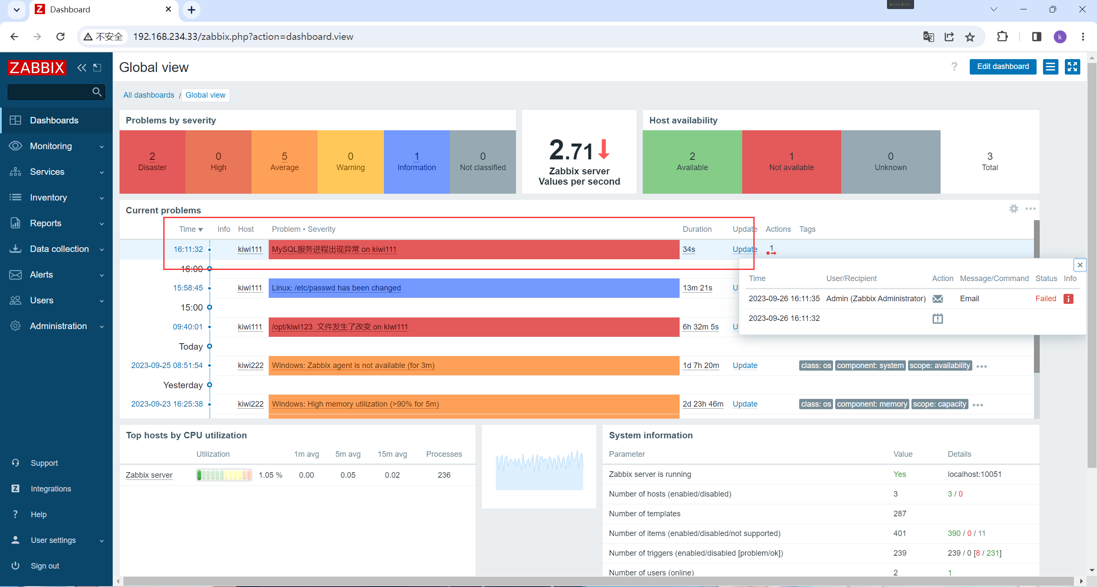Open Zabbix server host in CPU table
Screen dimensions: 1097x587
pyautogui.click(x=149, y=475)
